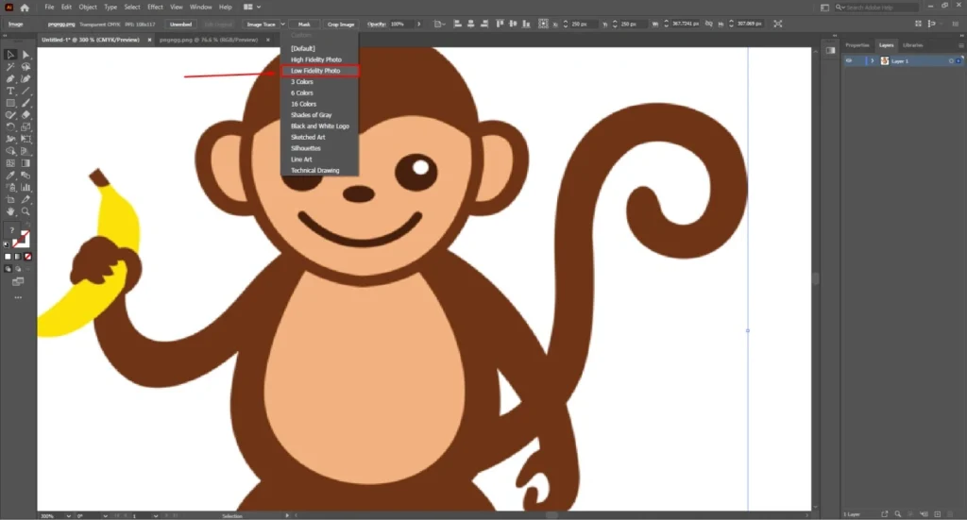Toggle visibility of Layer 1
Viewport: 967px width, 520px height.
pyautogui.click(x=849, y=61)
